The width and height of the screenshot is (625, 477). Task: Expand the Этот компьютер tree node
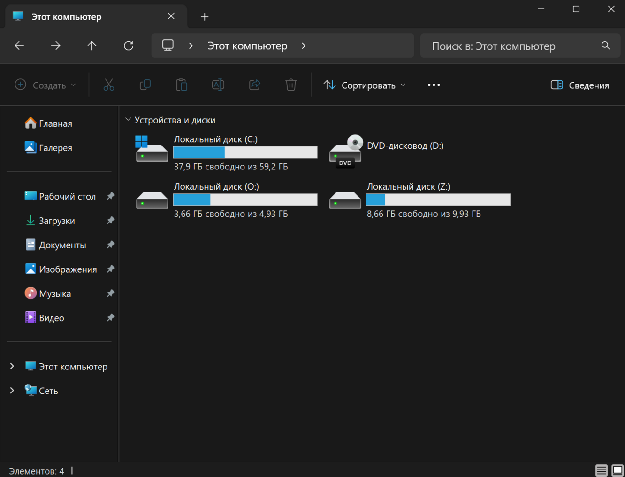pos(12,366)
